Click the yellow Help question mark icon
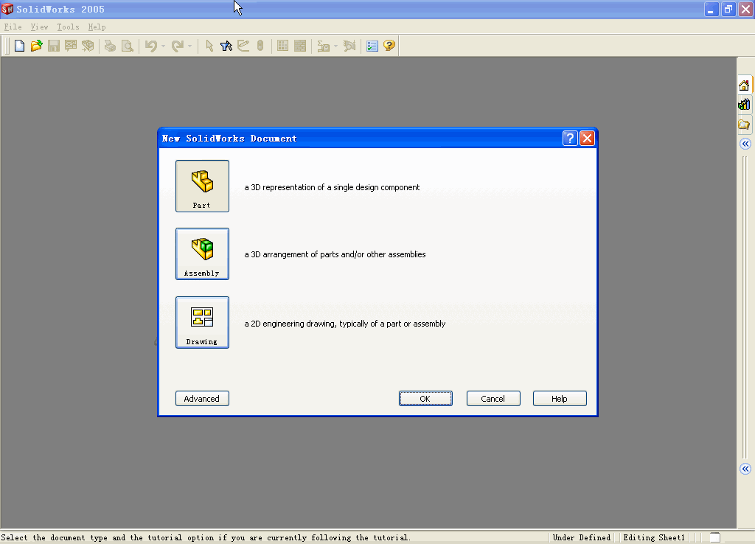This screenshot has height=544, width=755. coord(389,46)
